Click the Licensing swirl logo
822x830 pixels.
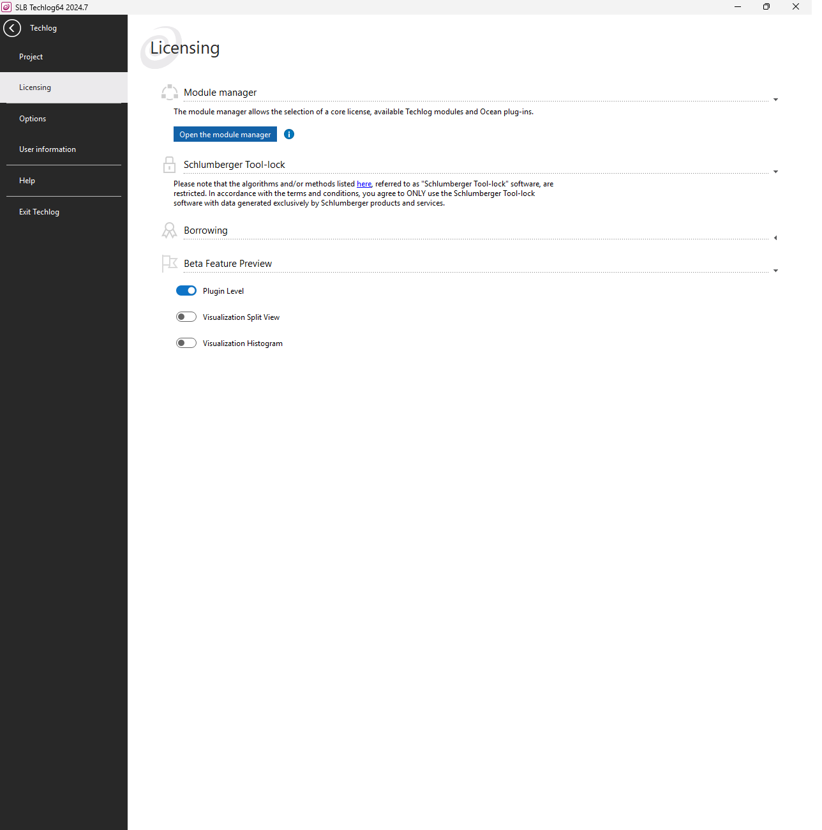[x=162, y=48]
